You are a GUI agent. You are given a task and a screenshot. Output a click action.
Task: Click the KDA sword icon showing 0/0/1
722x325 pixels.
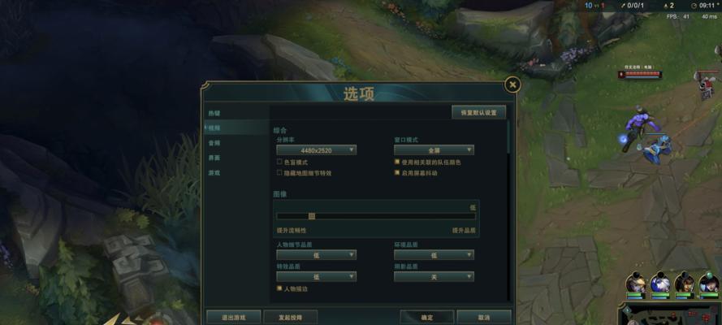coord(624,6)
